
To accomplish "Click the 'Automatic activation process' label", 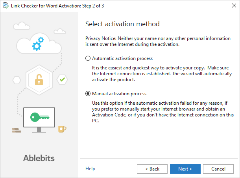I will [122, 58].
